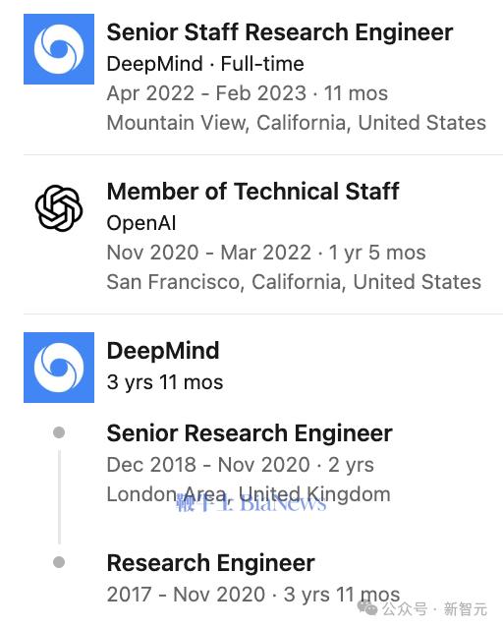Click the Senior Research Engineer role title
Image resolution: width=503 pixels, height=629 pixels.
click(x=250, y=433)
